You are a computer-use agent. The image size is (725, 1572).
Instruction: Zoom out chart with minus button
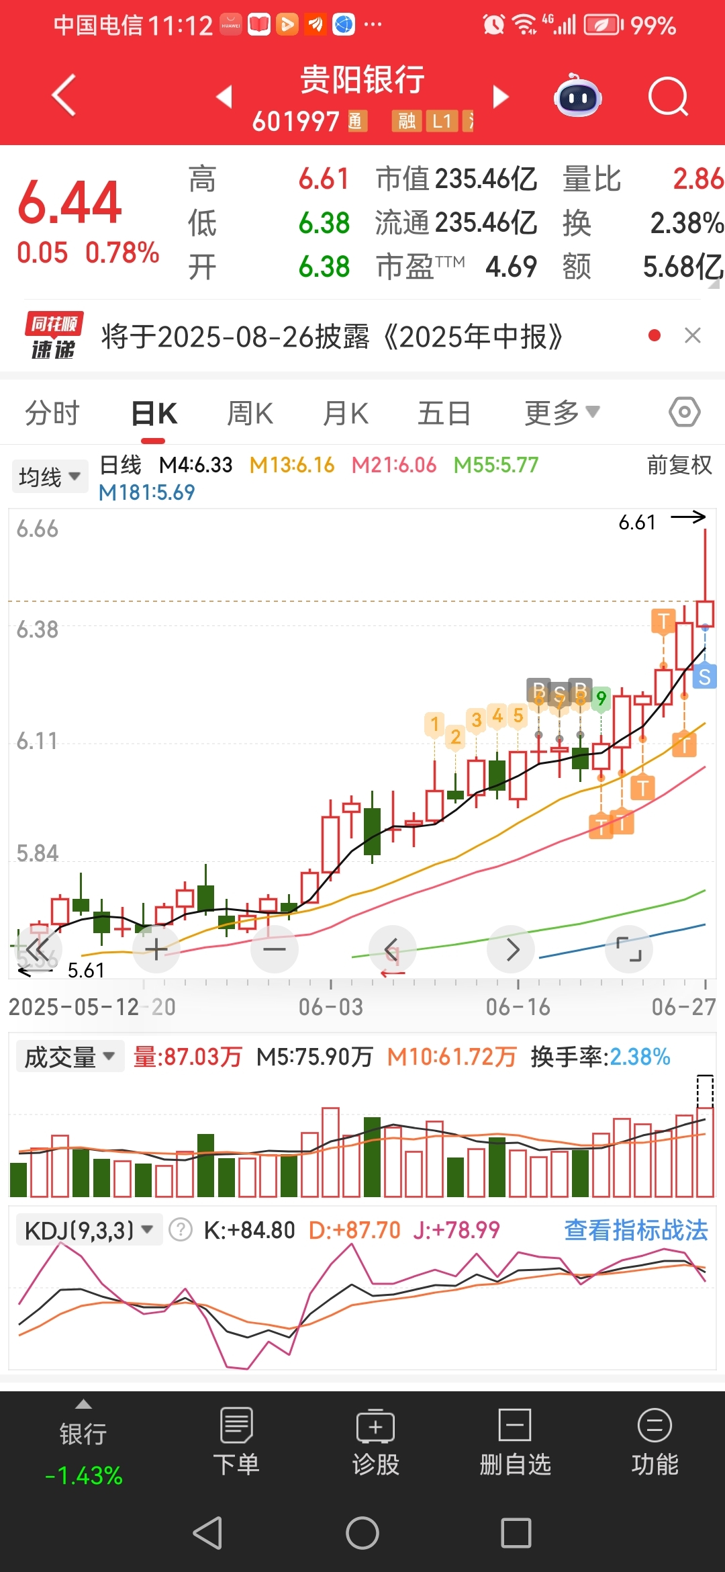pyautogui.click(x=275, y=949)
